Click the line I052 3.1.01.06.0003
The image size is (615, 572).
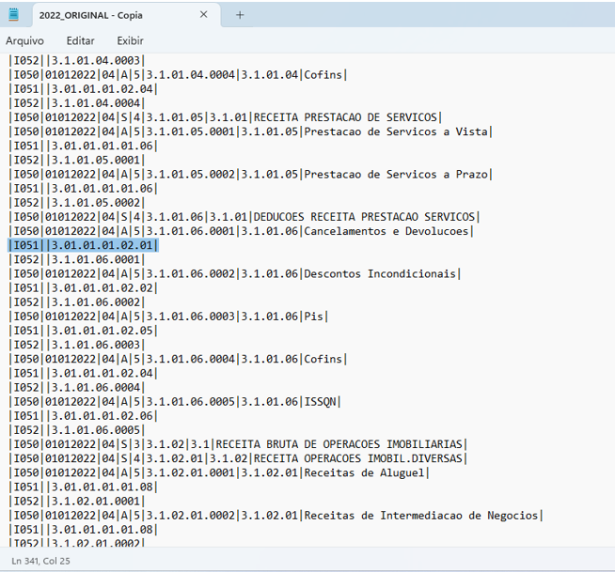coord(77,345)
